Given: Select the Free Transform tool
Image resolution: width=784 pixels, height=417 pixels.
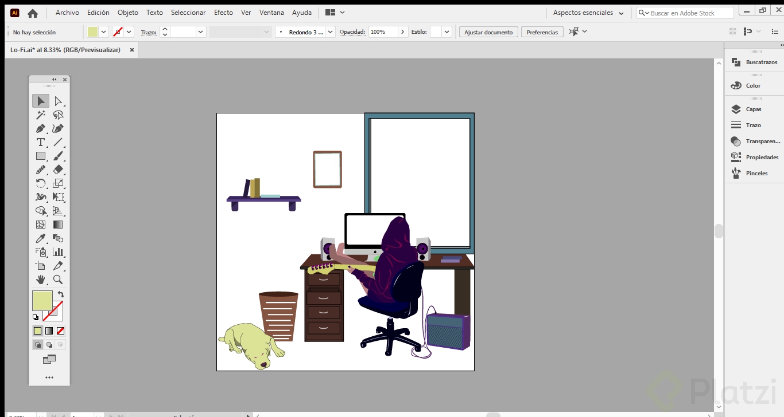Looking at the screenshot, I should point(58,198).
